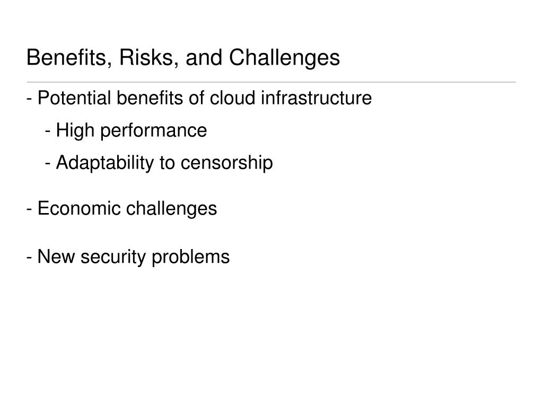The width and height of the screenshot is (543, 407).
Task: Click the word "problems"
Action: pyautogui.click(x=191, y=258)
